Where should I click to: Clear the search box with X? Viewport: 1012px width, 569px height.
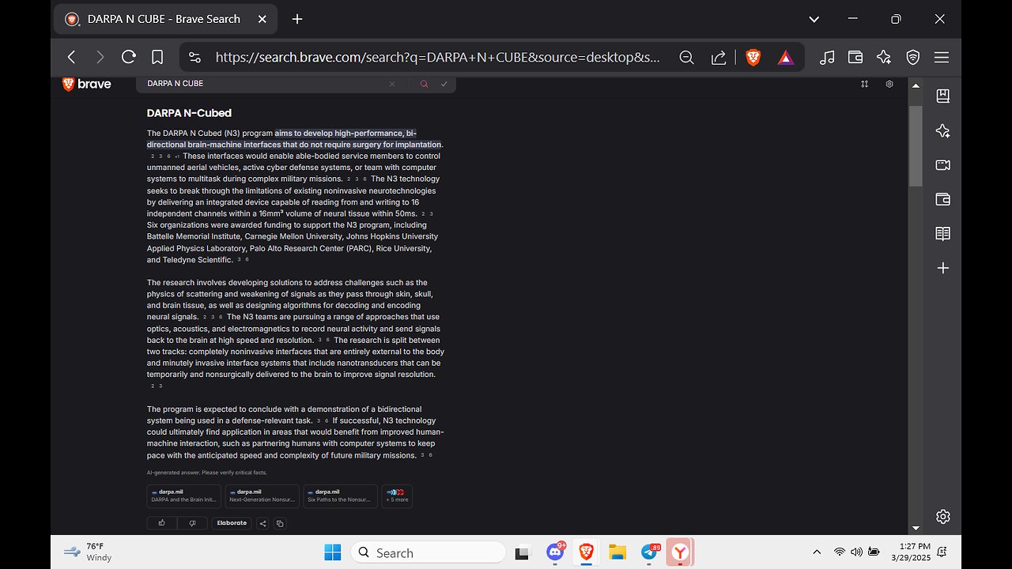[x=392, y=84]
